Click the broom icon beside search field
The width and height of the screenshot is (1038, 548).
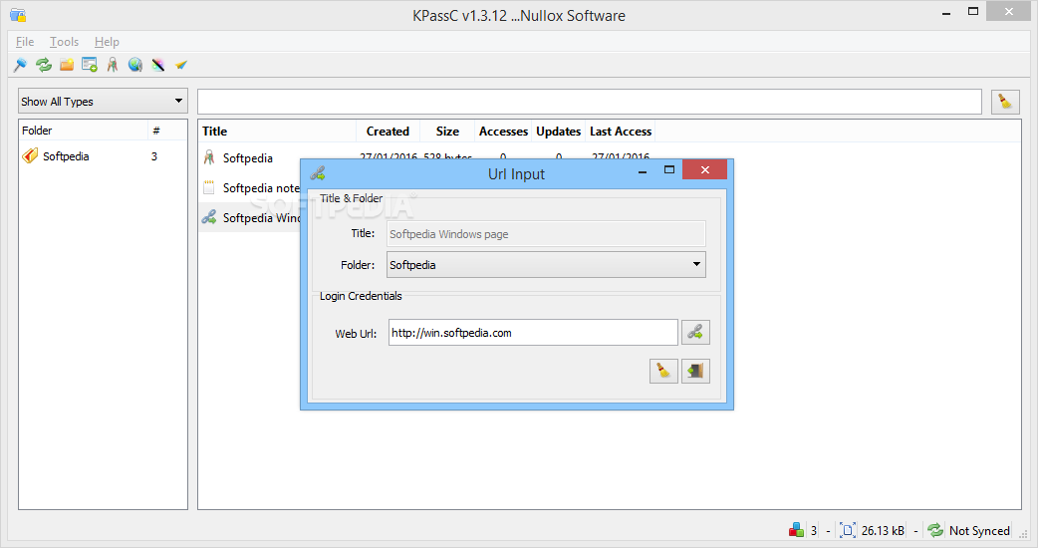[1005, 102]
